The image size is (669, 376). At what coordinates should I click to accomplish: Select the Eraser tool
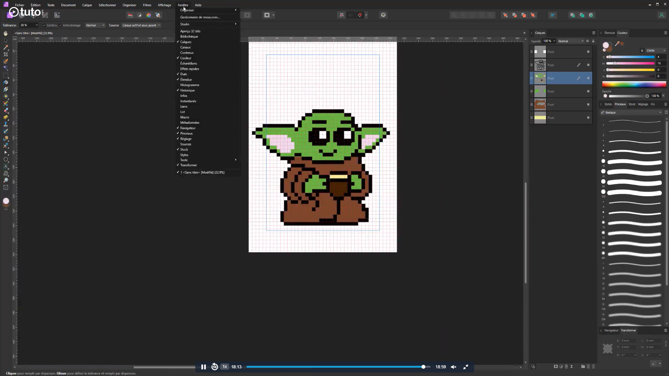[6, 110]
